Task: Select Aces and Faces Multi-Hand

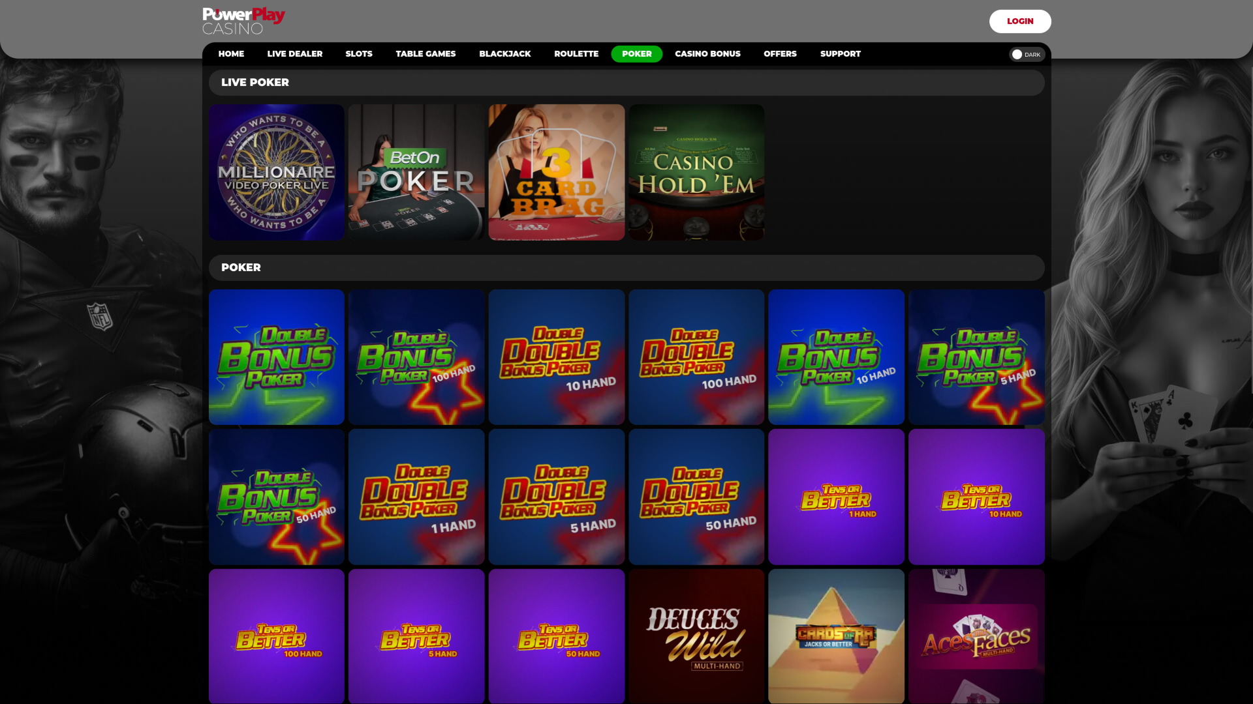Action: pyautogui.click(x=976, y=636)
